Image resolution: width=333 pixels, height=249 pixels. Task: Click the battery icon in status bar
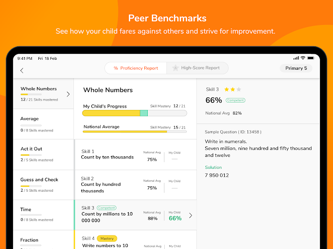(311, 58)
